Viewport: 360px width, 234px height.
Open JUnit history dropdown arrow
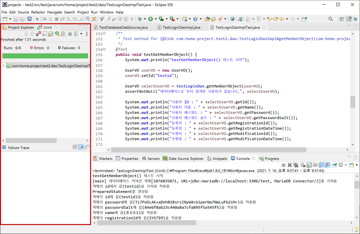(x=81, y=34)
